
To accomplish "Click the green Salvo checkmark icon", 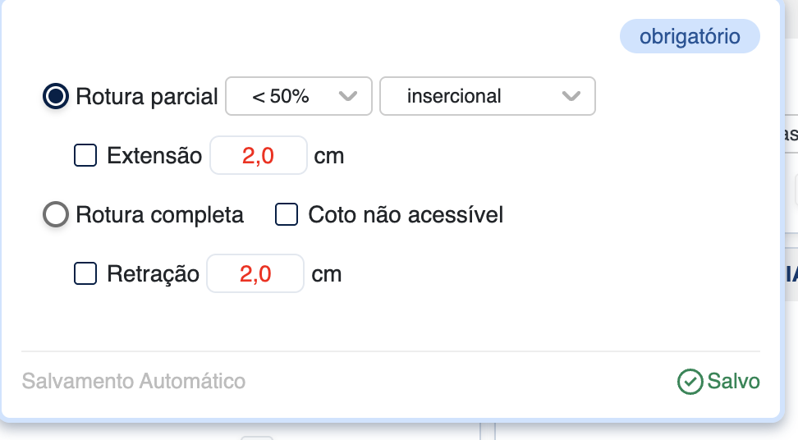I will pos(690,382).
